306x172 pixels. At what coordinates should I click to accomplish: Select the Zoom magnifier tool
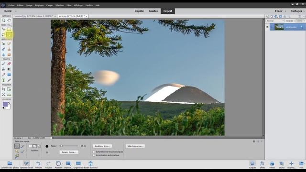pyautogui.click(x=3, y=20)
